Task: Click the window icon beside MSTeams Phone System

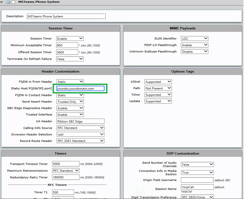Action: click(x=8, y=2)
